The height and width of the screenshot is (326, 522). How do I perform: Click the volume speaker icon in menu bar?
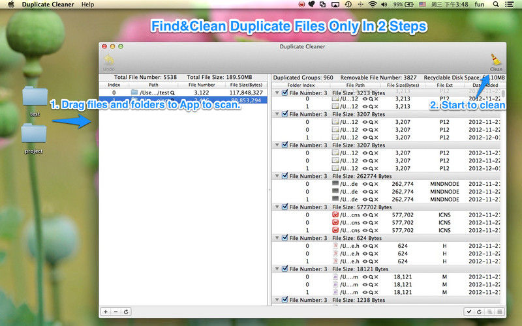pyautogui.click(x=384, y=5)
